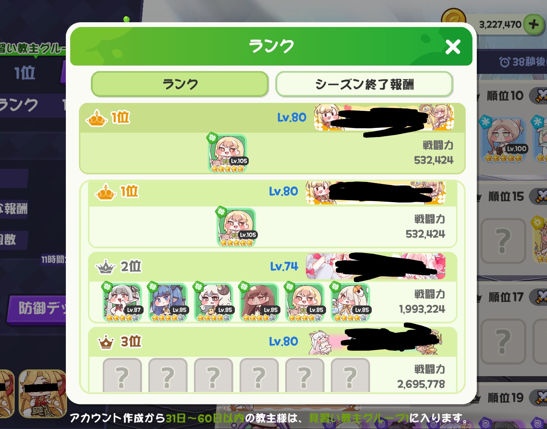Viewport: 547px width, 429px height.
Task: Click the Lv.105 character in top 1位 banner
Action: [x=227, y=153]
